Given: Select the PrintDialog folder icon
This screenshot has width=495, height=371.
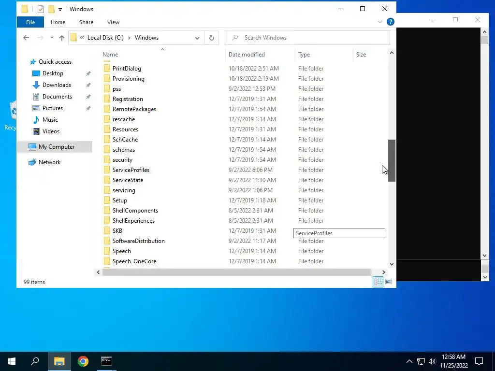Looking at the screenshot, I should [x=107, y=69].
